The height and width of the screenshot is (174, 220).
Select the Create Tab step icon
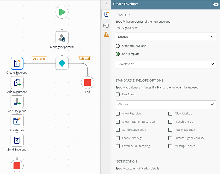(x=17, y=121)
